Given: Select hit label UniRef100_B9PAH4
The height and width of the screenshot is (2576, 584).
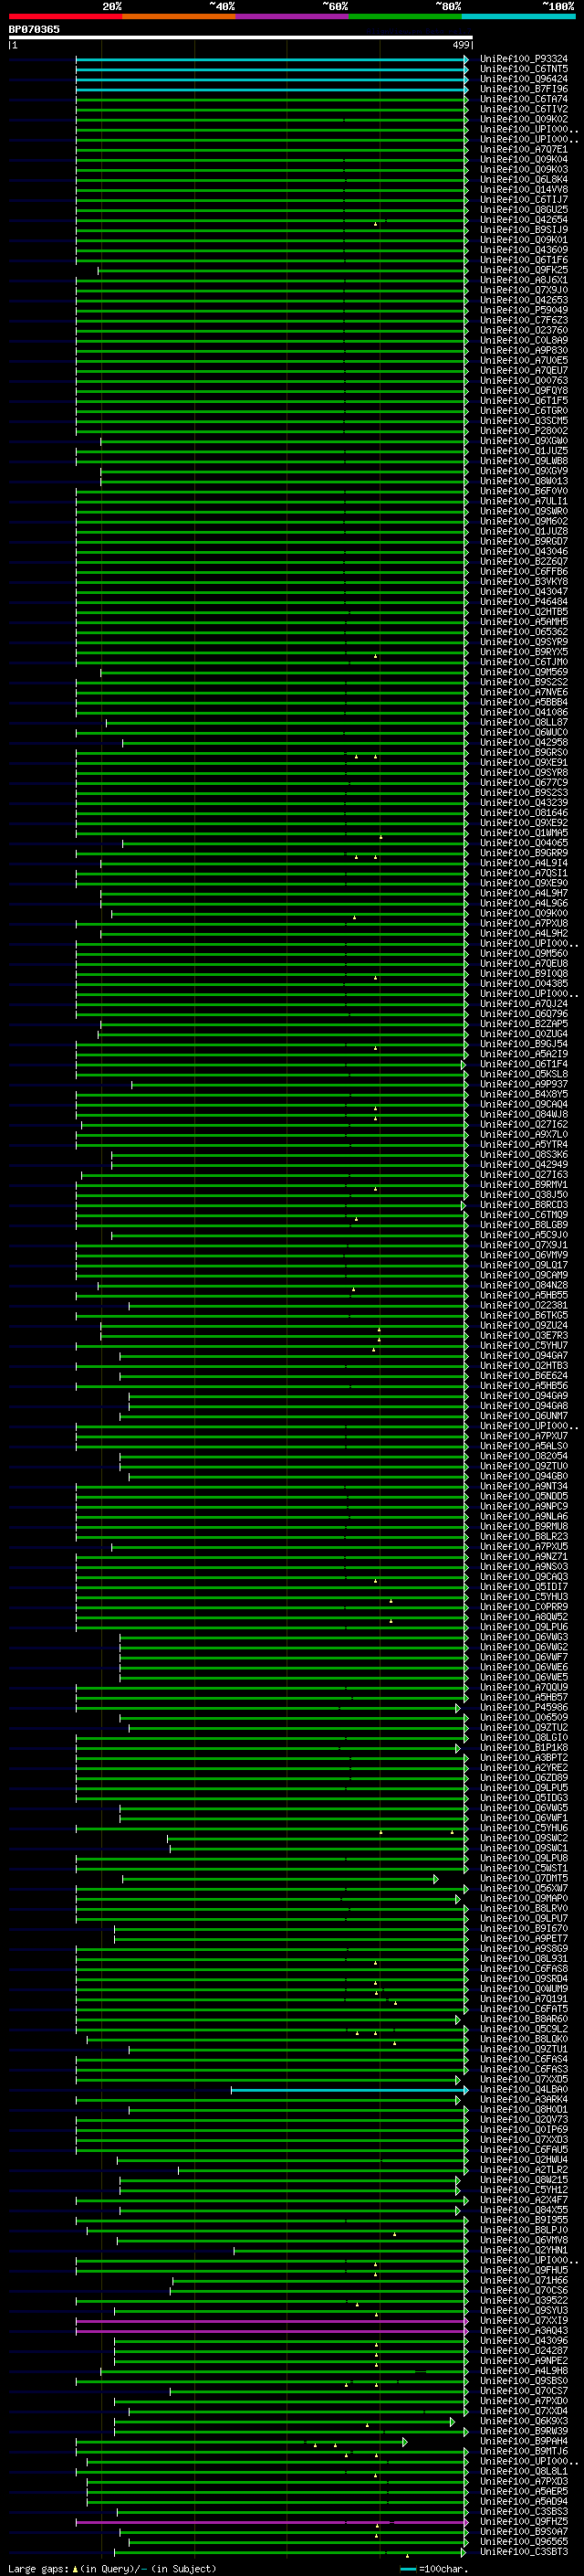Looking at the screenshot, I should [524, 2442].
